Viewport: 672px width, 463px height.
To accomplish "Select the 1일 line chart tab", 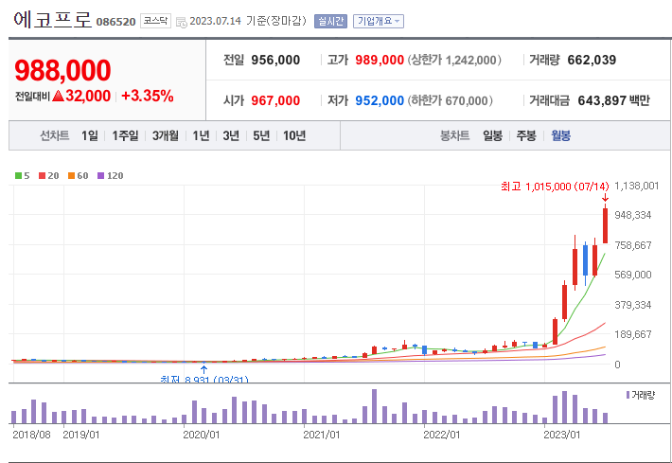I will pos(90,136).
